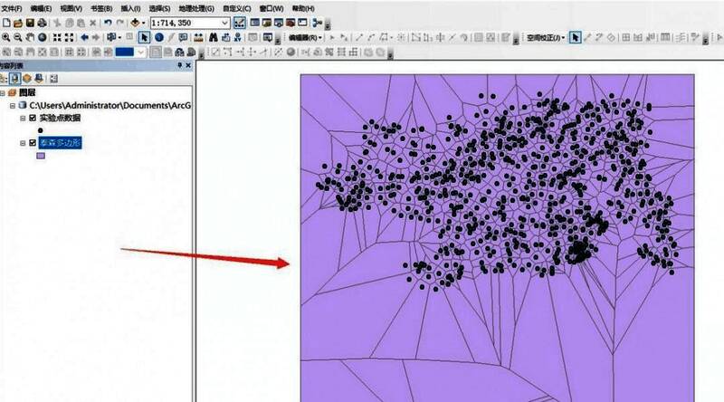The image size is (724, 402).
Task: Open the 地理处理(G) menu
Action: pos(196,7)
